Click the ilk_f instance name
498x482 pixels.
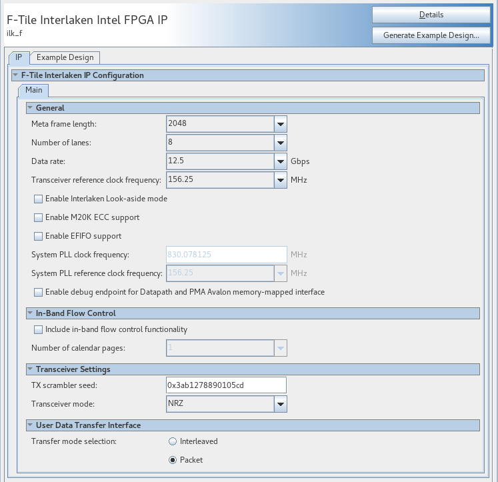tap(14, 33)
